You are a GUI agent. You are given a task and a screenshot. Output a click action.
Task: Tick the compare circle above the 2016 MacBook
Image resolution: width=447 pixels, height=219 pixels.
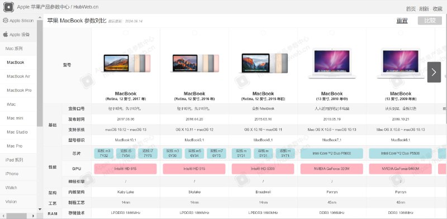point(194,33)
